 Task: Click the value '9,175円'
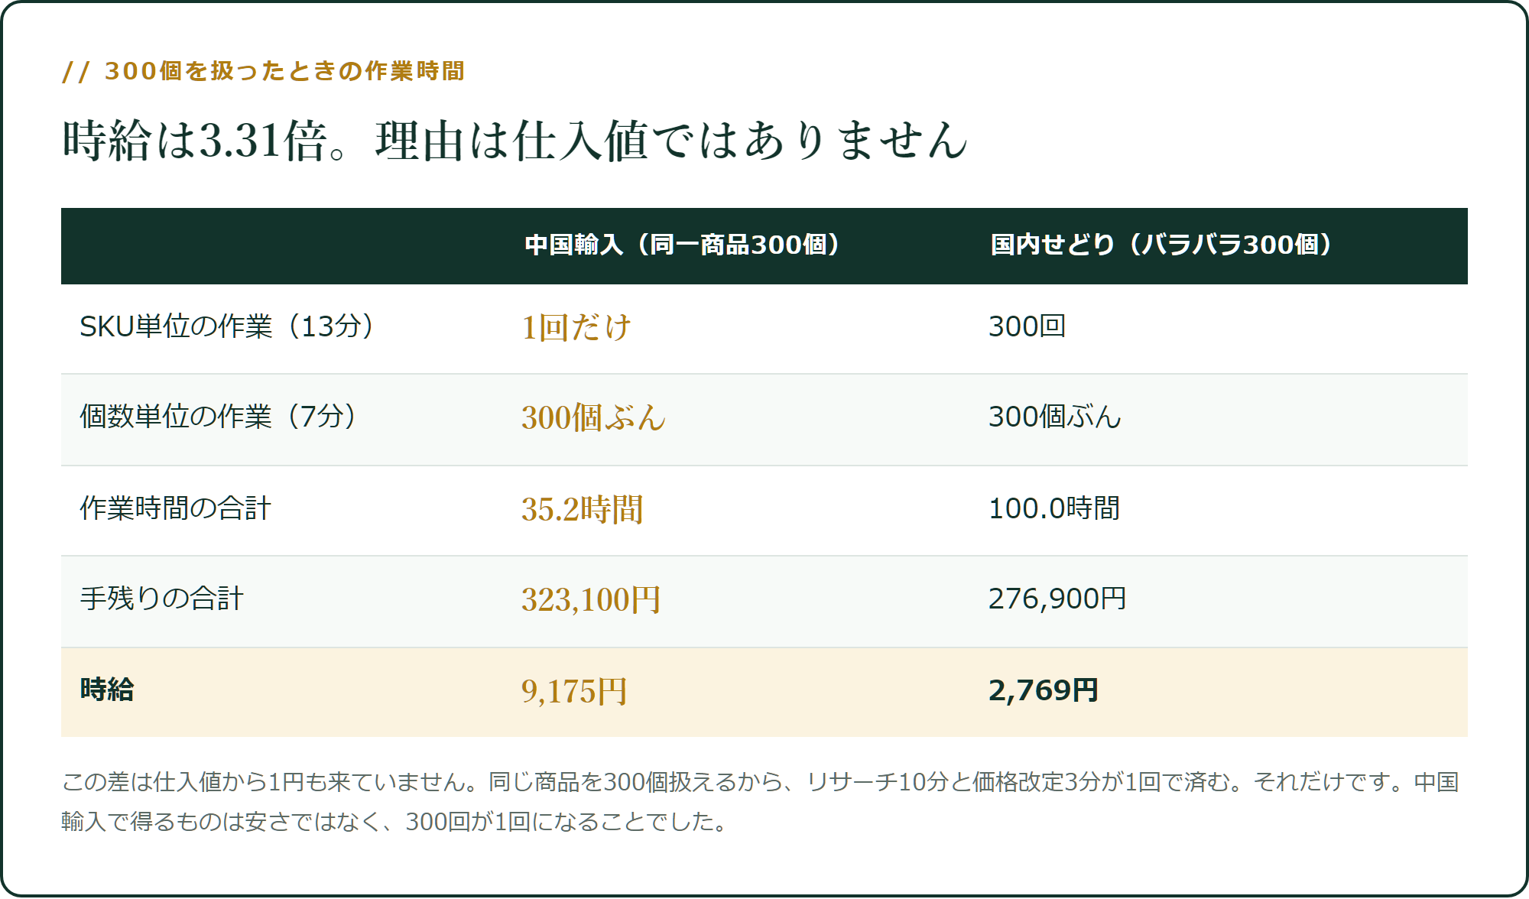coord(574,691)
